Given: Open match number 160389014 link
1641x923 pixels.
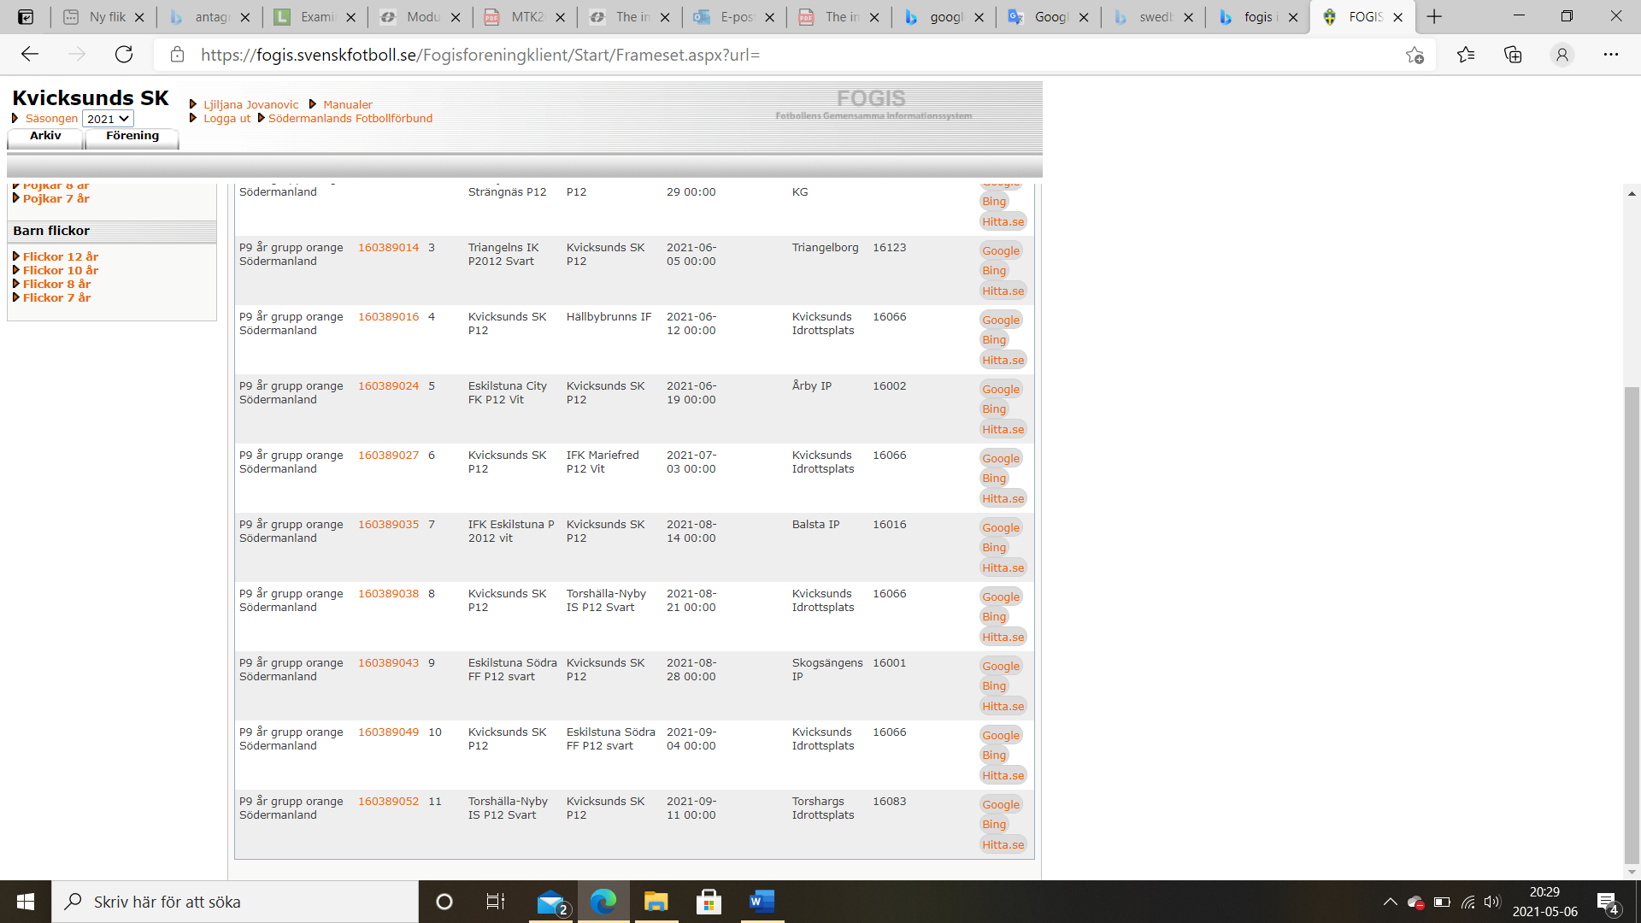Looking at the screenshot, I should click(x=388, y=248).
